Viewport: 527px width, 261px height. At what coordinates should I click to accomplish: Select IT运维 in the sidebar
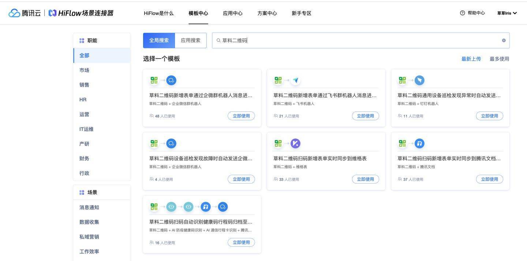click(x=87, y=129)
